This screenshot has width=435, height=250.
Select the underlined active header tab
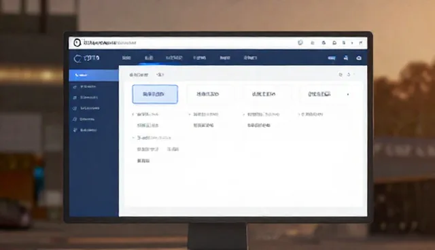tap(150, 58)
